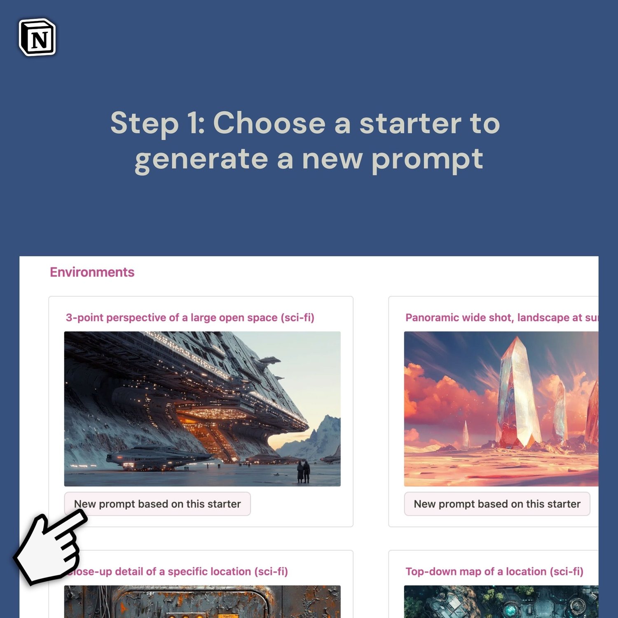Select the crystal desert landscape image
The height and width of the screenshot is (618, 618).
tap(501, 409)
